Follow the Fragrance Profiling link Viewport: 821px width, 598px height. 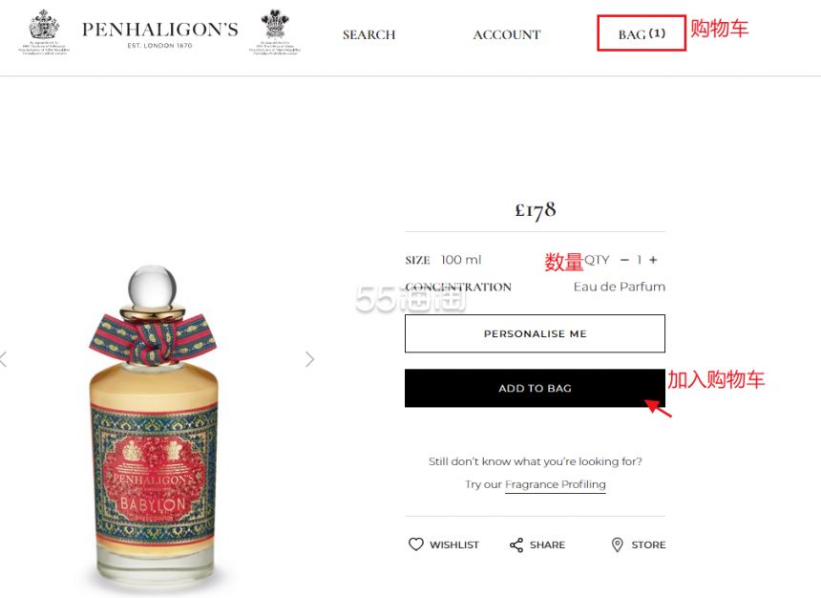555,484
